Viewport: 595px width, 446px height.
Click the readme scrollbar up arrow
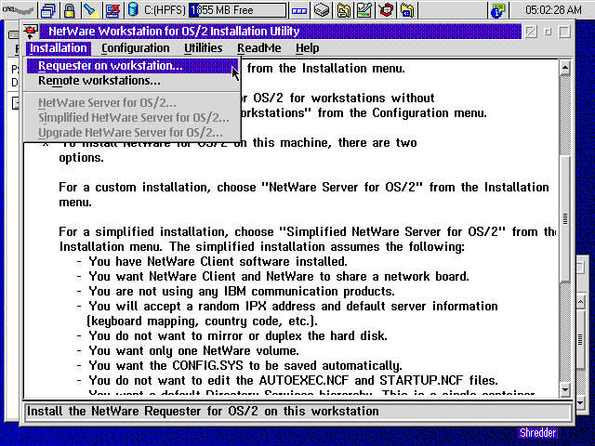565,68
